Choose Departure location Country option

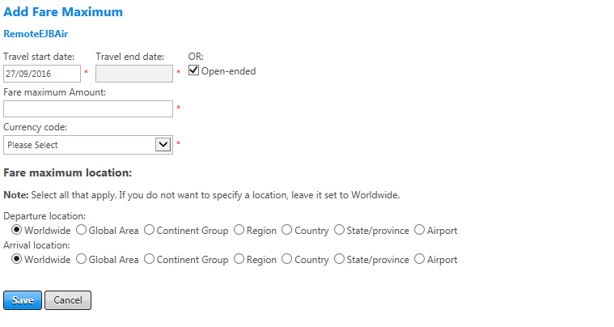pos(286,231)
